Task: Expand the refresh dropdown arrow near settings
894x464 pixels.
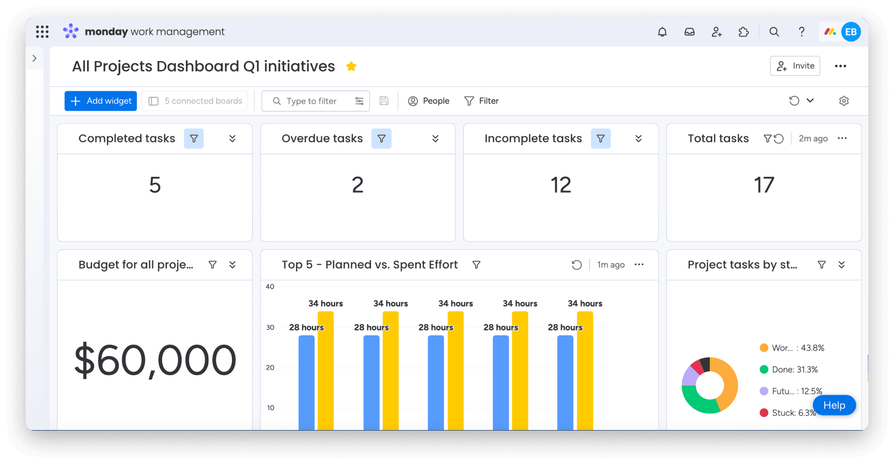Action: tap(809, 100)
